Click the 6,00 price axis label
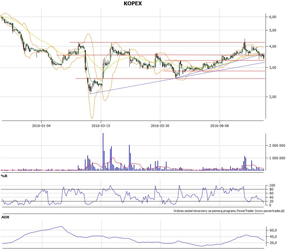Image resolution: width=286 pixels, height=249 pixels. pyautogui.click(x=273, y=17)
